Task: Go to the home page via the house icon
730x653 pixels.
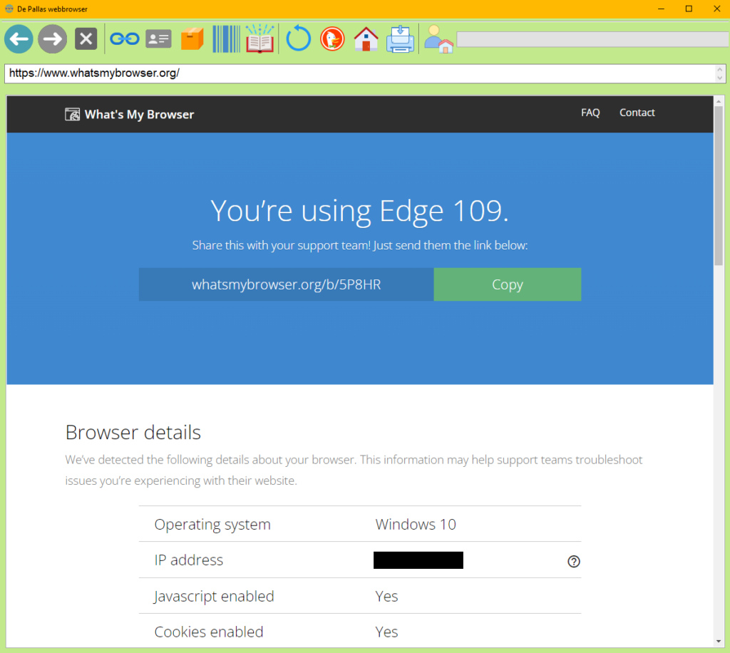Action: (x=366, y=39)
